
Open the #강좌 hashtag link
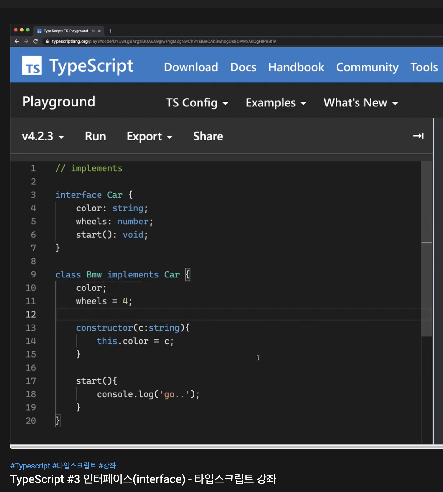point(107,466)
